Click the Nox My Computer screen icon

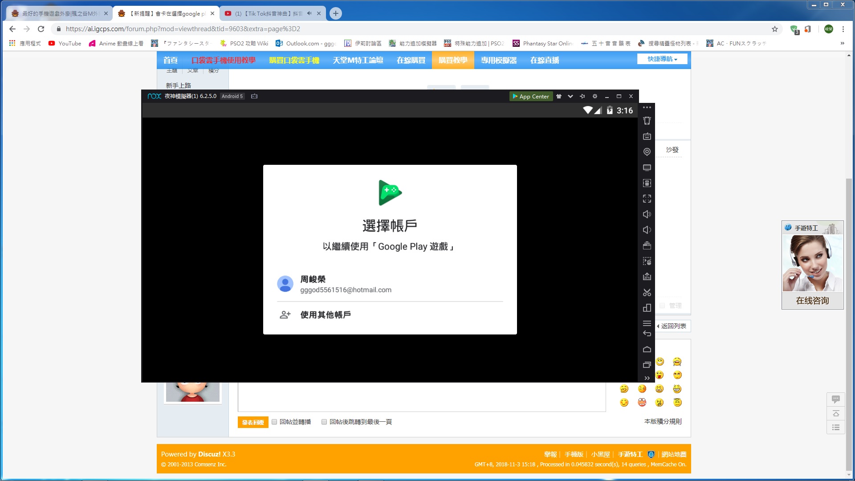[x=647, y=167]
